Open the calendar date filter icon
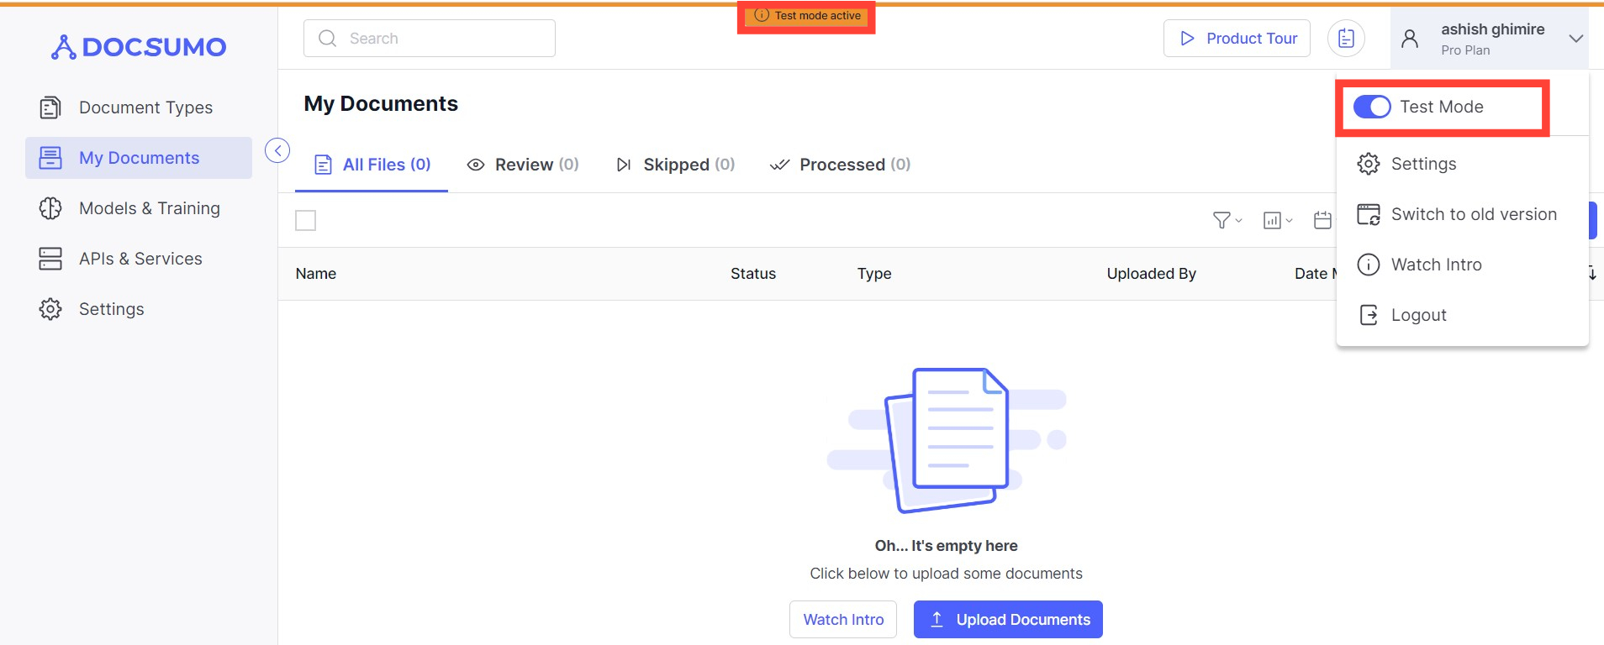This screenshot has height=645, width=1604. pos(1322,220)
